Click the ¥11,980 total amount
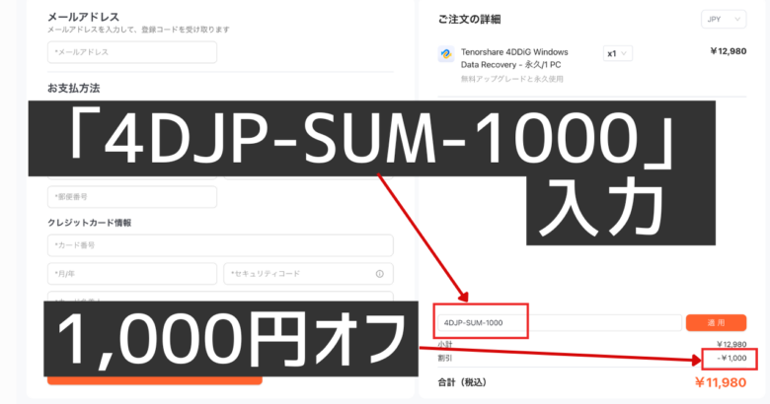The image size is (770, 404). click(x=721, y=382)
